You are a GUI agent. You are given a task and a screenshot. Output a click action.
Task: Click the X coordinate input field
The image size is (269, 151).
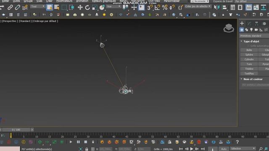tap(105, 149)
